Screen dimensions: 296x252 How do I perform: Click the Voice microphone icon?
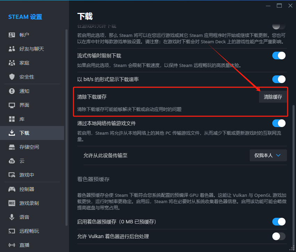[x=12, y=217]
